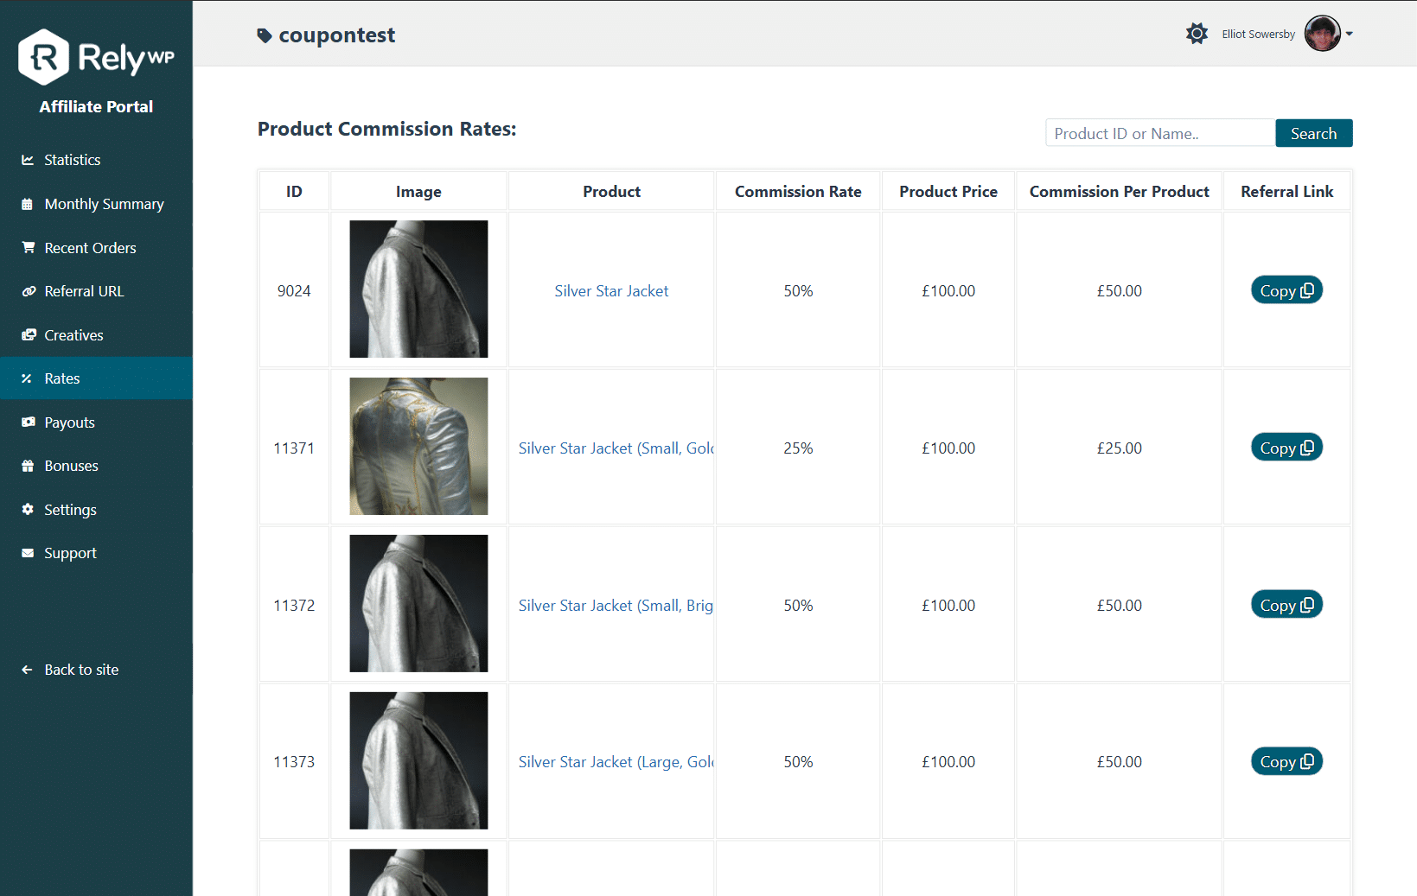Open the Statistics menu item
Image resolution: width=1417 pixels, height=896 pixels.
96,160
